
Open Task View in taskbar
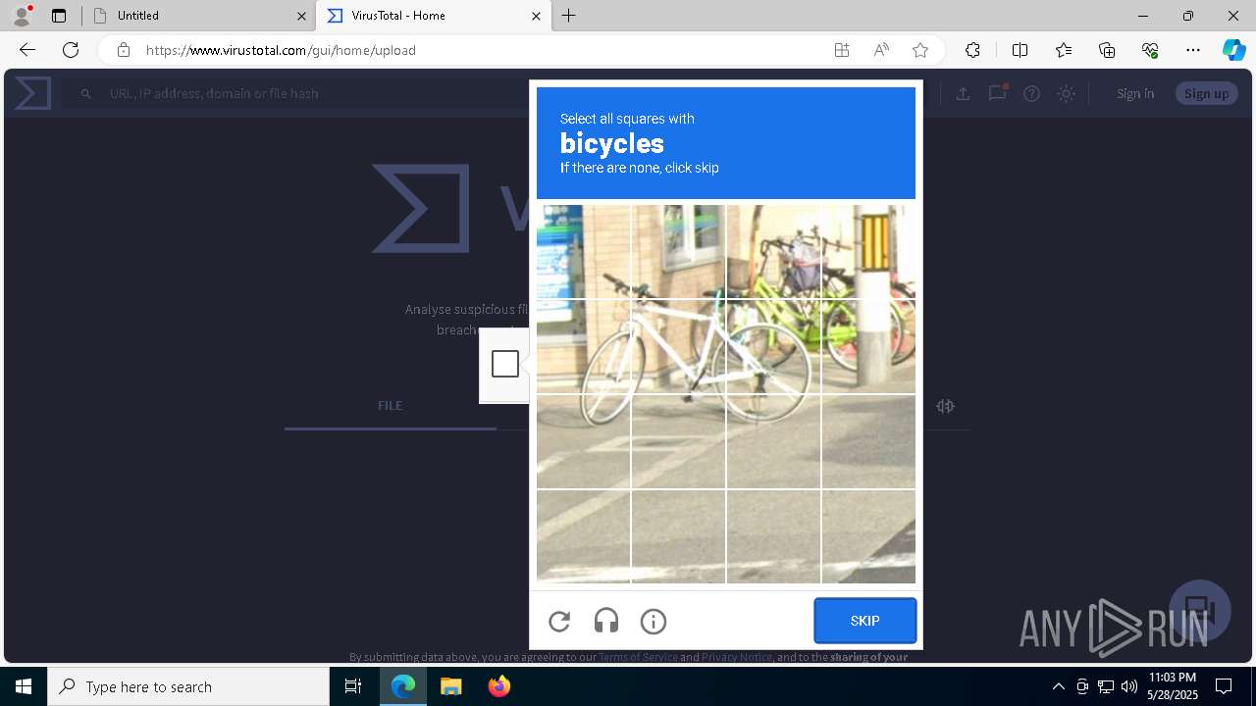tap(353, 686)
